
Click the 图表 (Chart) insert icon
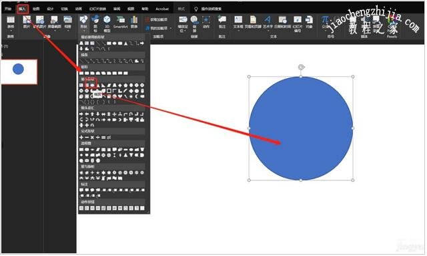click(134, 22)
